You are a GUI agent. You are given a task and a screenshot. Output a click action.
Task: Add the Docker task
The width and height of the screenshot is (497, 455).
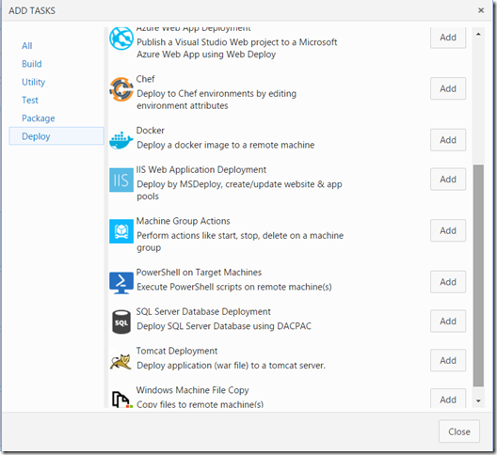448,140
